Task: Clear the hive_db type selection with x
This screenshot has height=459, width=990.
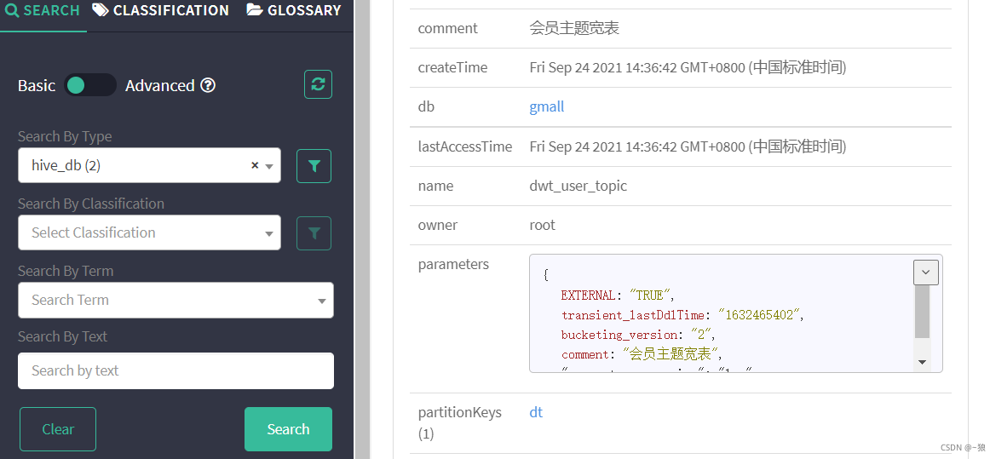Action: 255,165
